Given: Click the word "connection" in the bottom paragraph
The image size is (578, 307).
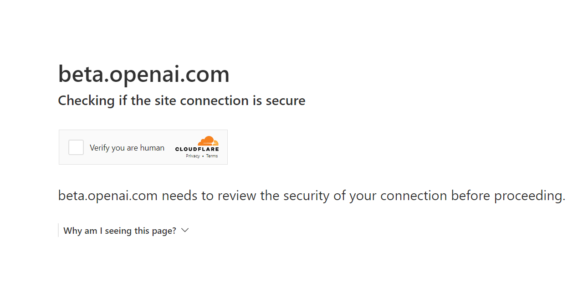Looking at the screenshot, I should (x=414, y=196).
